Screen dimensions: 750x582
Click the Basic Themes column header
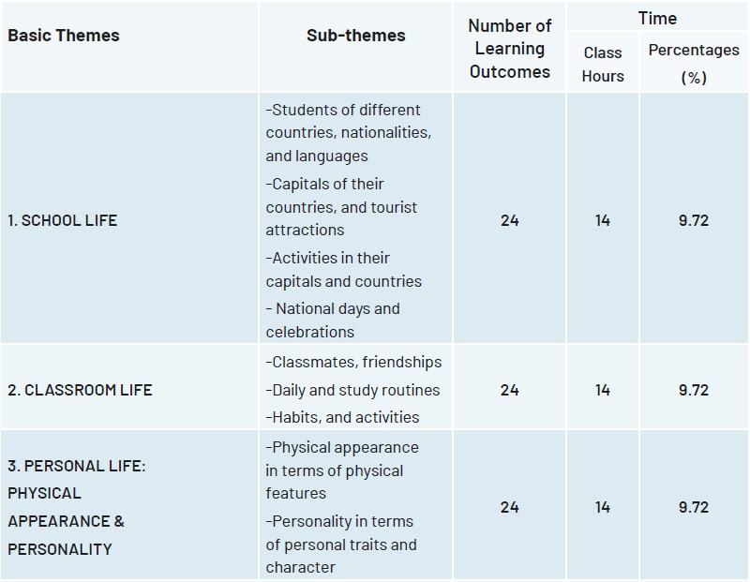coord(64,36)
